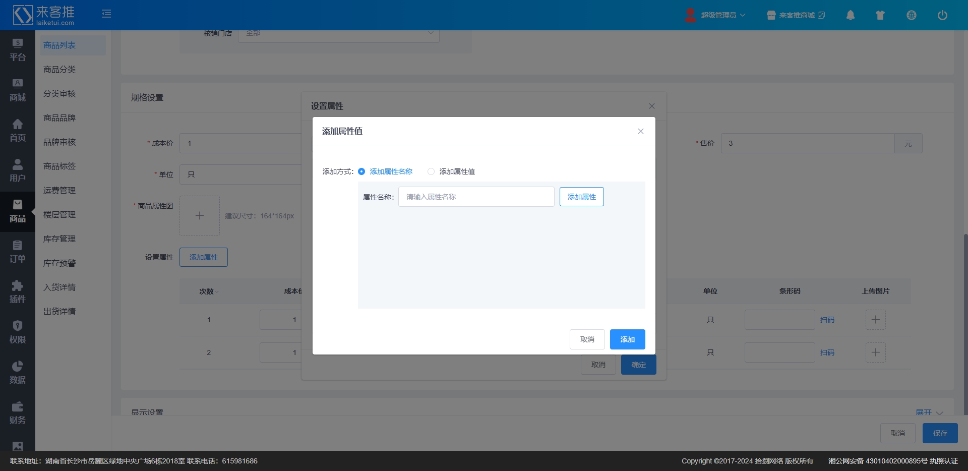The height and width of the screenshot is (471, 968).
Task: Go to 商品分类 in the submenu
Action: coord(59,70)
